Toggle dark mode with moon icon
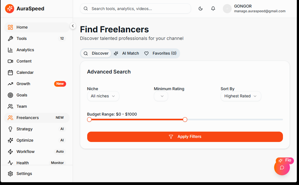 pos(200,9)
